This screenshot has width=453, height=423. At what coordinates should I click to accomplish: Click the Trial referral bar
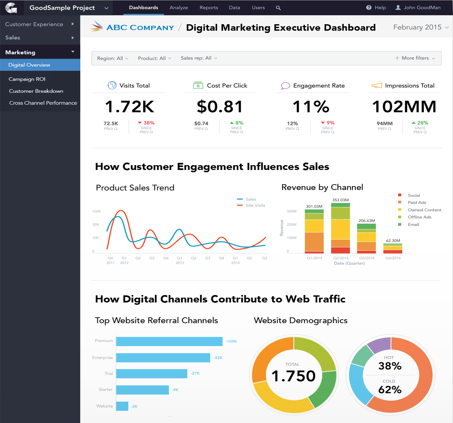[152, 374]
